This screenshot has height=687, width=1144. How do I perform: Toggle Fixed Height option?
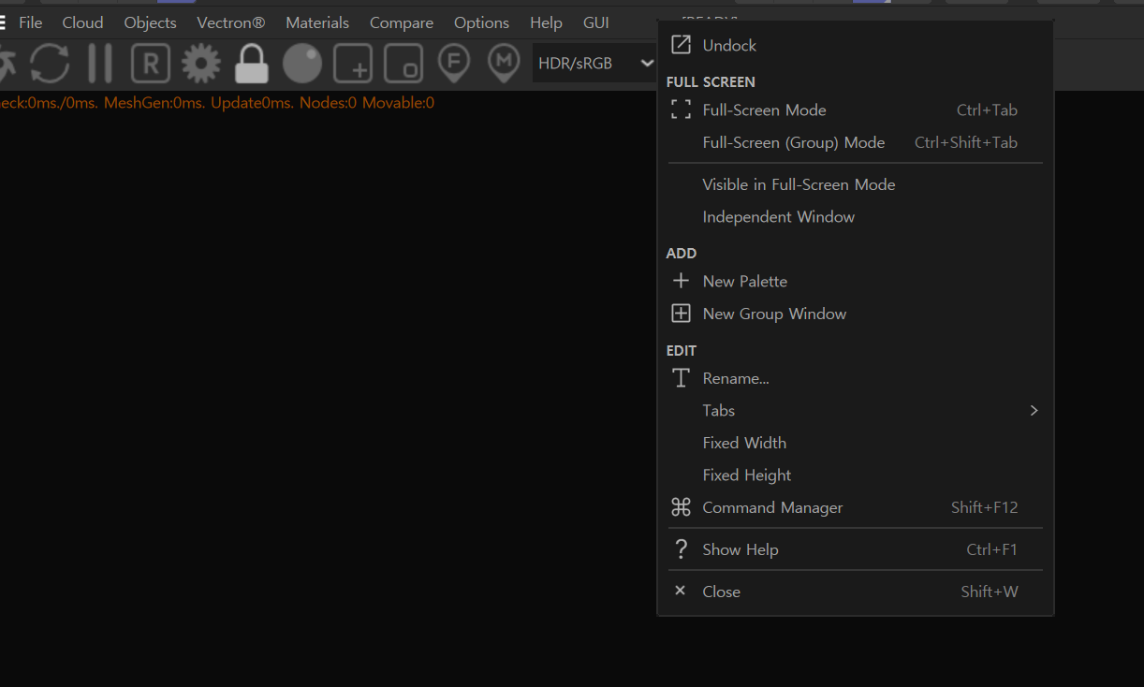pyautogui.click(x=856, y=475)
